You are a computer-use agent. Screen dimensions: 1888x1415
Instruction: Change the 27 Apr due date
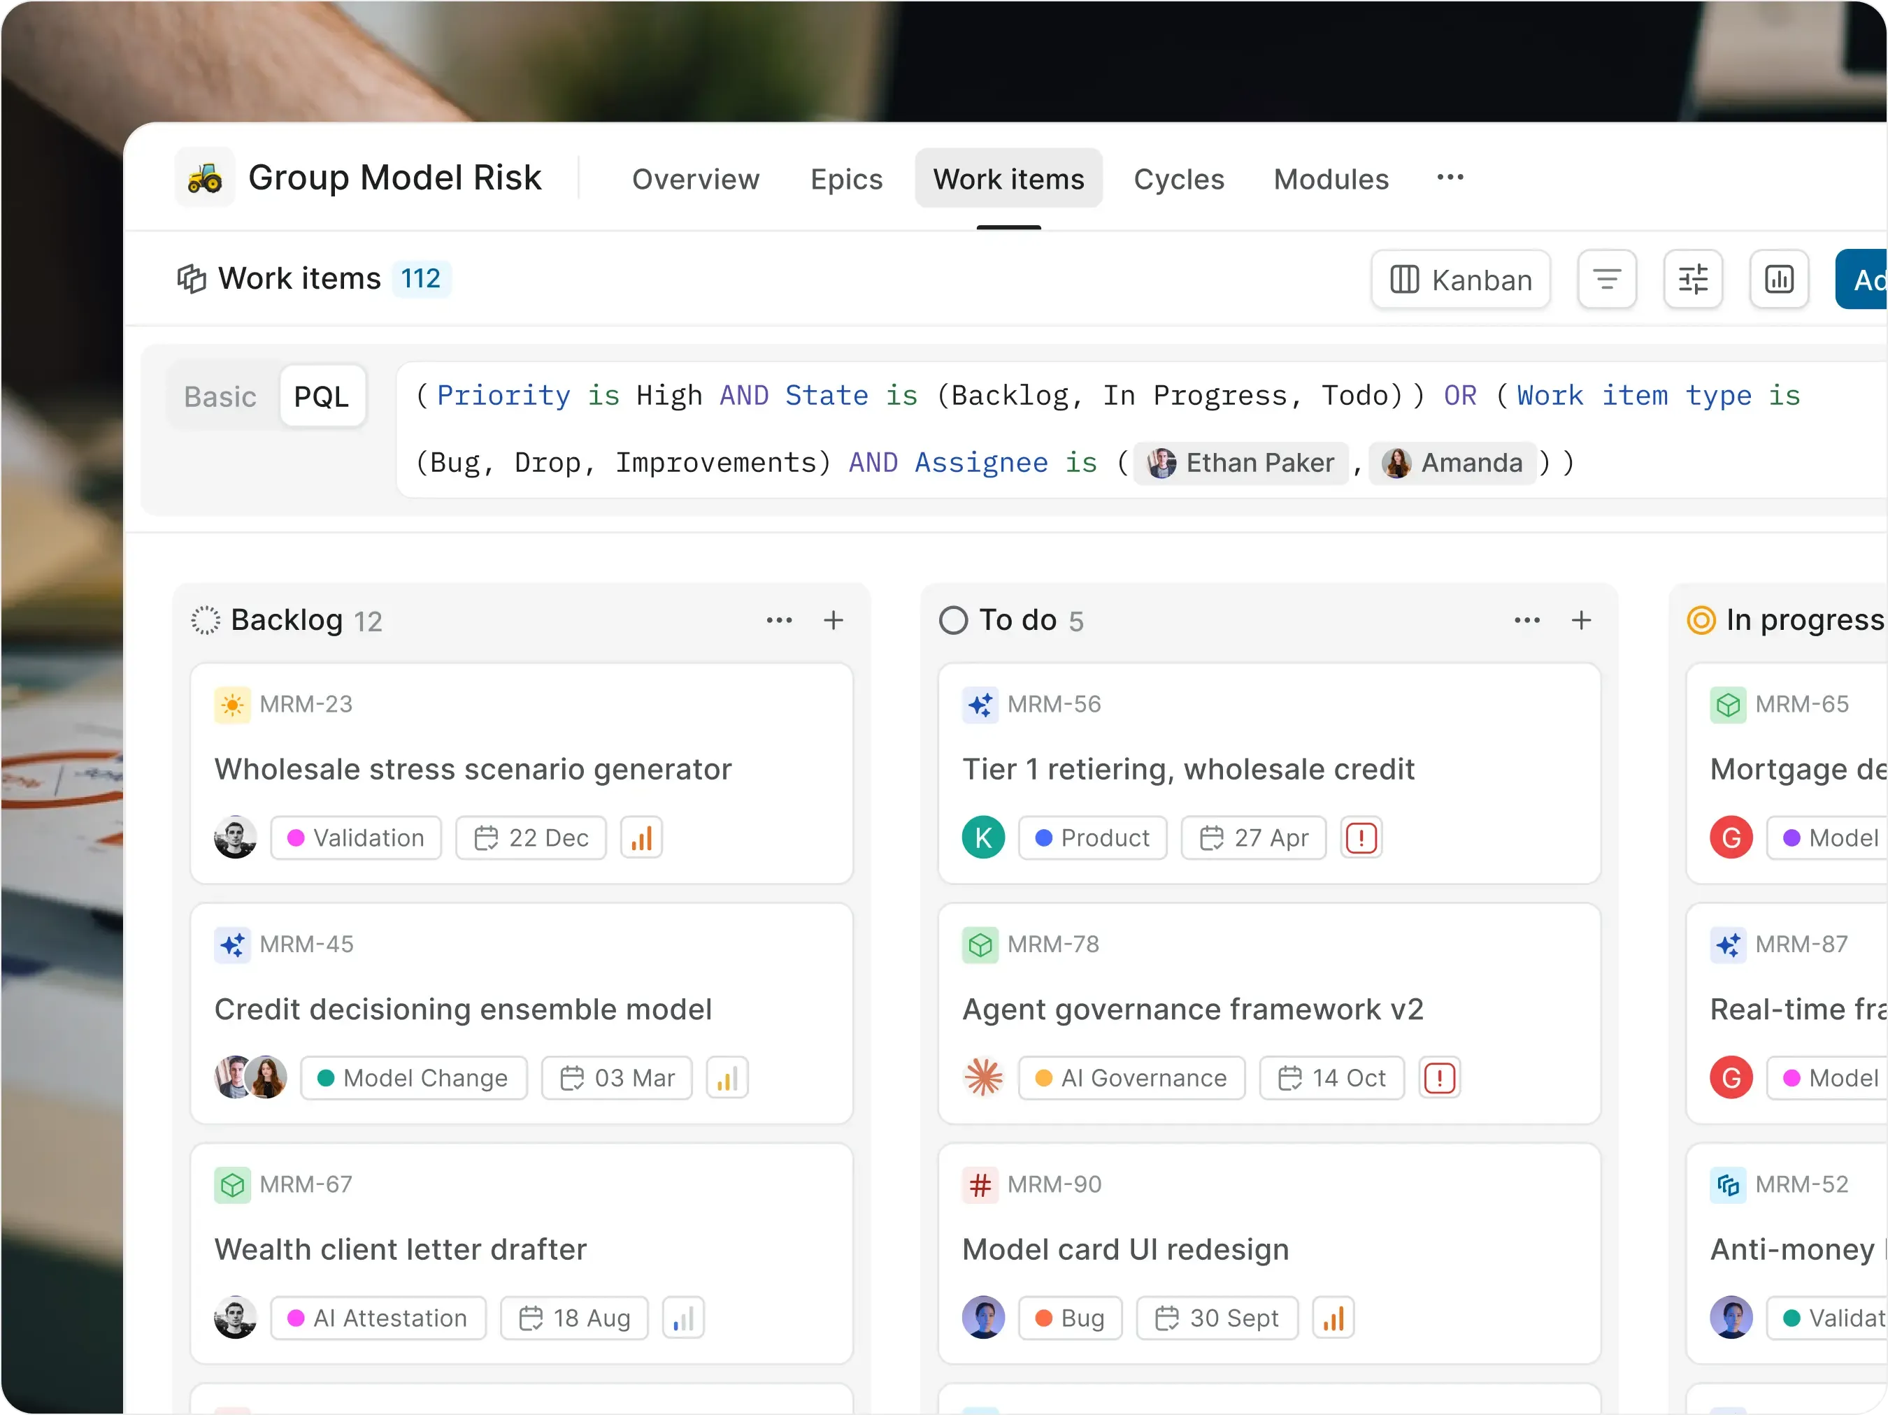click(x=1253, y=838)
